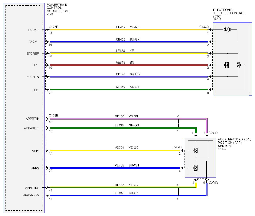
Task: Click twisted-pair symbol on RE136 and LE136 wires
Action: click(178, 124)
